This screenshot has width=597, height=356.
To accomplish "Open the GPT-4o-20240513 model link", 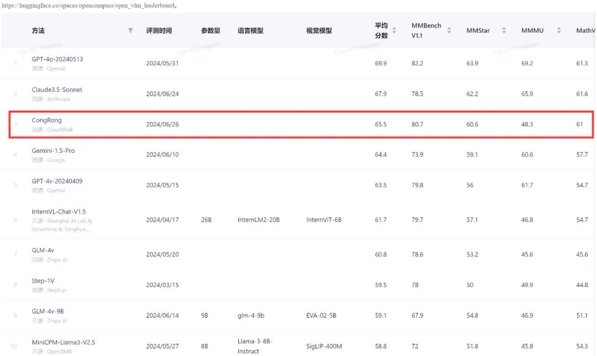I will pyautogui.click(x=57, y=59).
